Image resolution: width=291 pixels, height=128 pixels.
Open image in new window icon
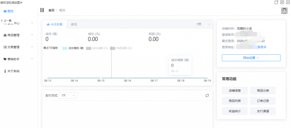click(x=276, y=2)
